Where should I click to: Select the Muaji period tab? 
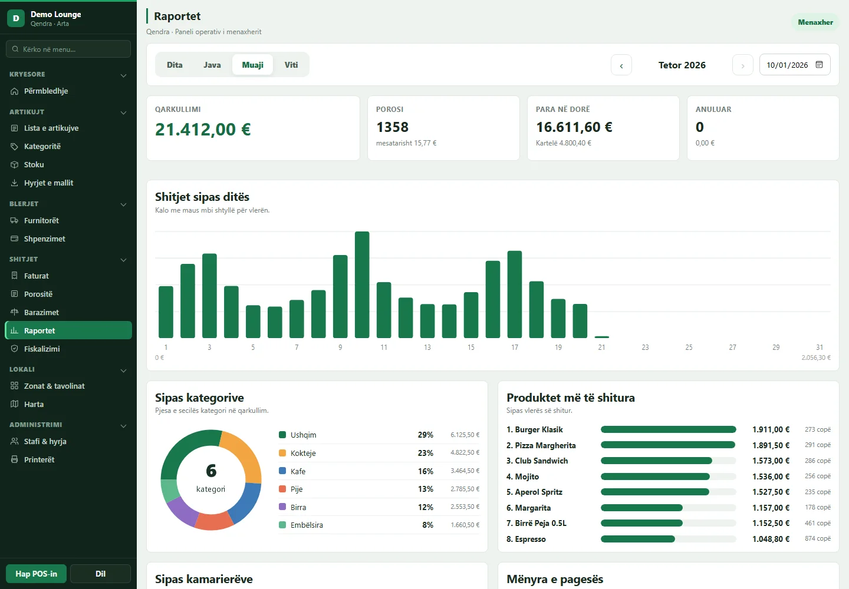253,65
